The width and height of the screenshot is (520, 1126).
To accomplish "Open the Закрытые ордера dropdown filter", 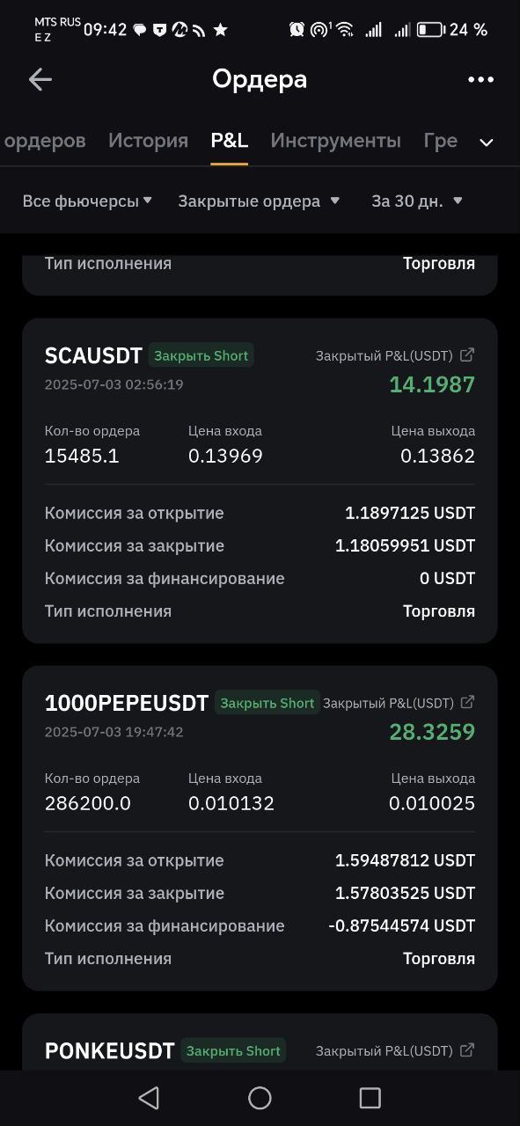I will 259,201.
